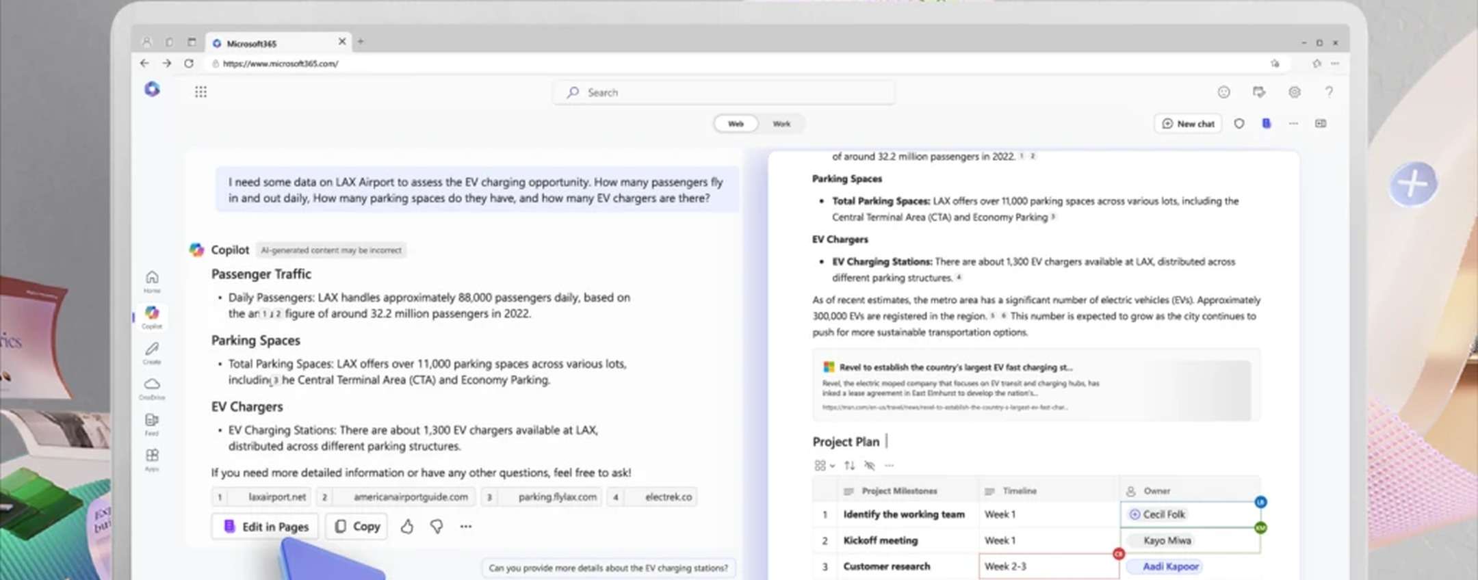The width and height of the screenshot is (1478, 580).
Task: Select the Cecil Folk owner cell
Action: 1191,514
